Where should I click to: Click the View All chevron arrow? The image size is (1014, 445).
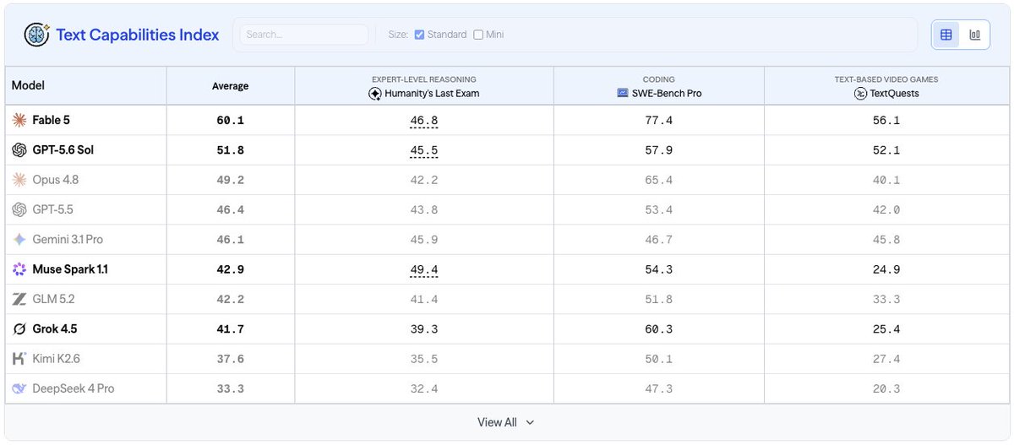click(530, 422)
